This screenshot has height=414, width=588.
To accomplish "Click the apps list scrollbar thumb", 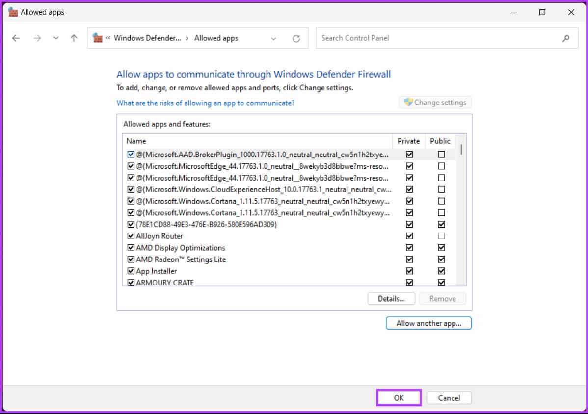I will point(461,150).
